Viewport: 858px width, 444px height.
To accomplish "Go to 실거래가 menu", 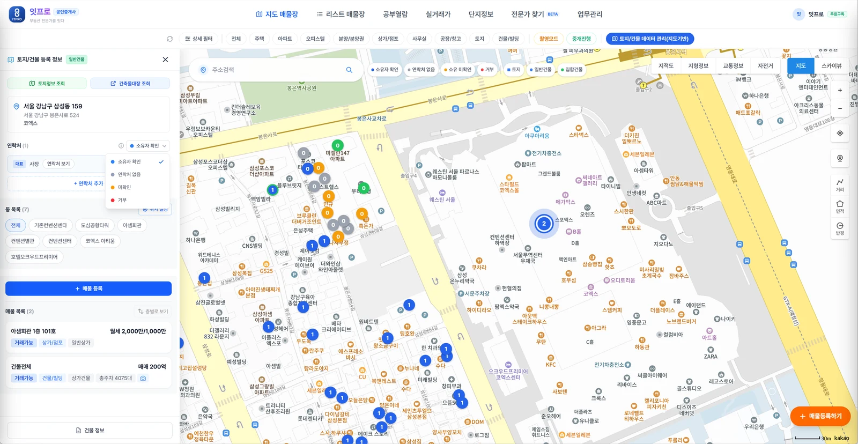I will tap(438, 14).
